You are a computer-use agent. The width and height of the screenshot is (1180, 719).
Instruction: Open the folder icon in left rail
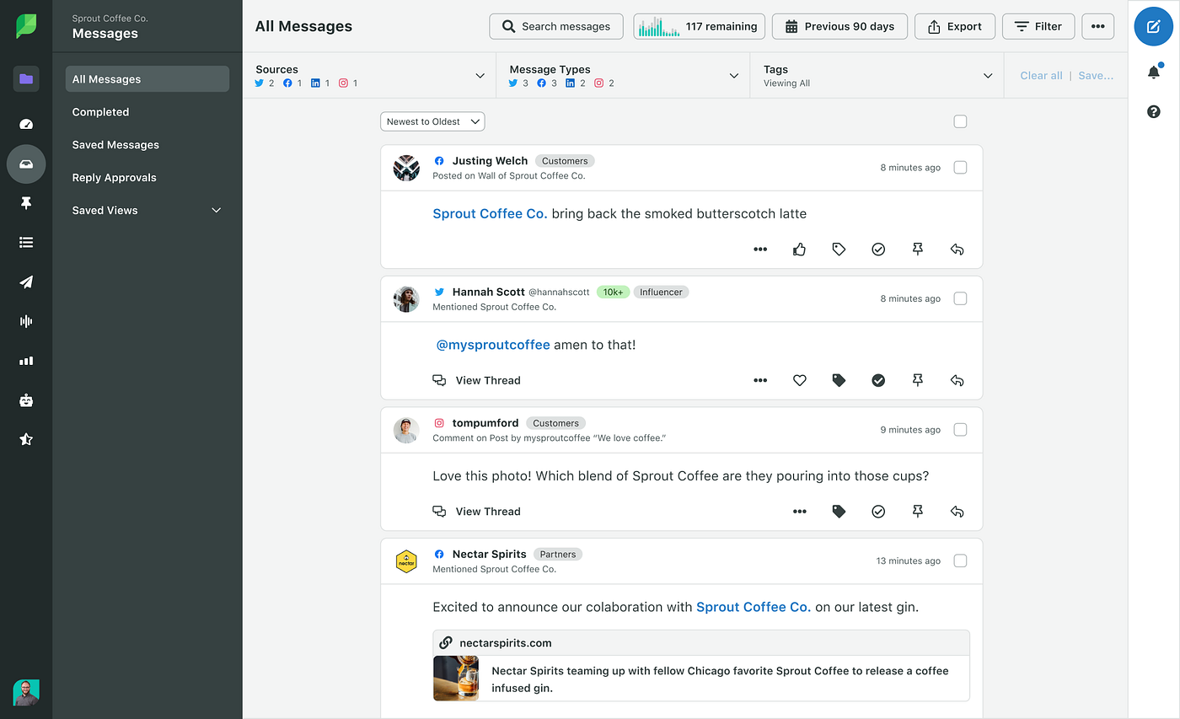click(x=26, y=79)
